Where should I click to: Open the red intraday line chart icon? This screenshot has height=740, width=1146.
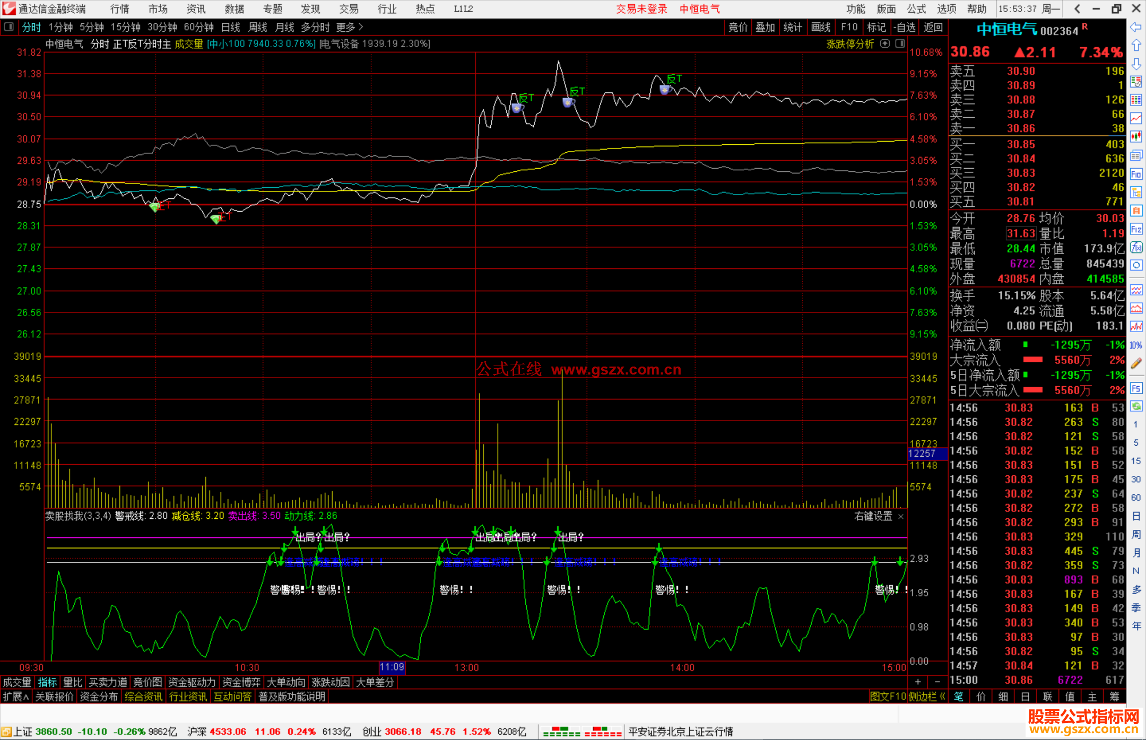point(1136,118)
